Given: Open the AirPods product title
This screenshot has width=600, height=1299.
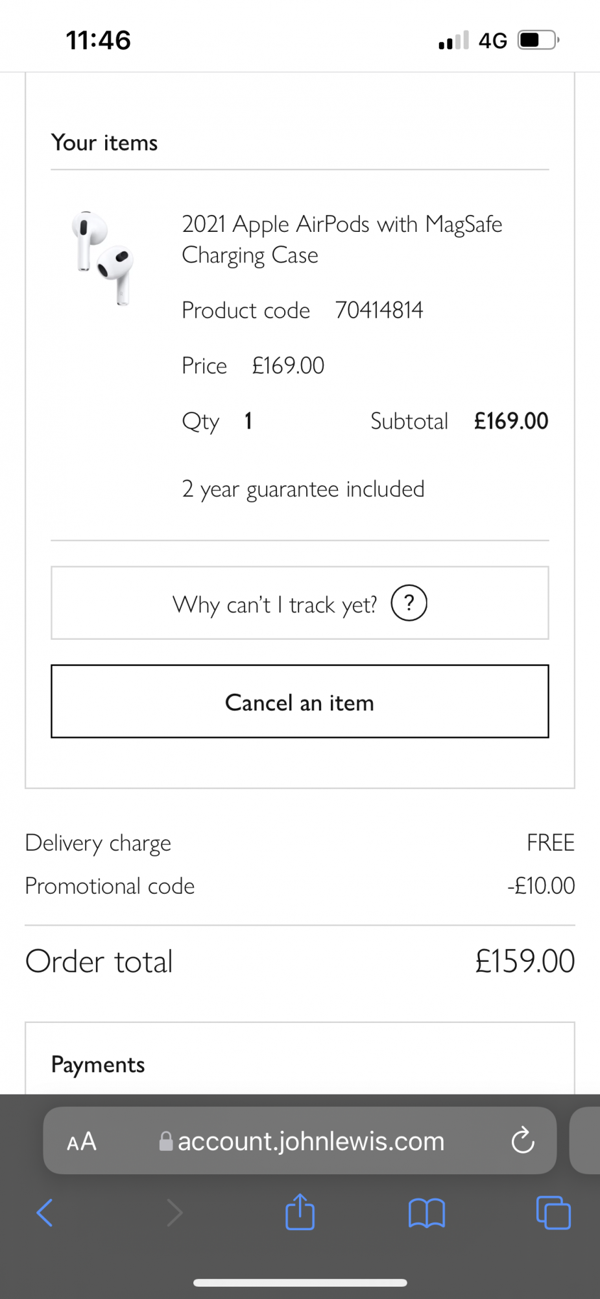Looking at the screenshot, I should (x=342, y=240).
